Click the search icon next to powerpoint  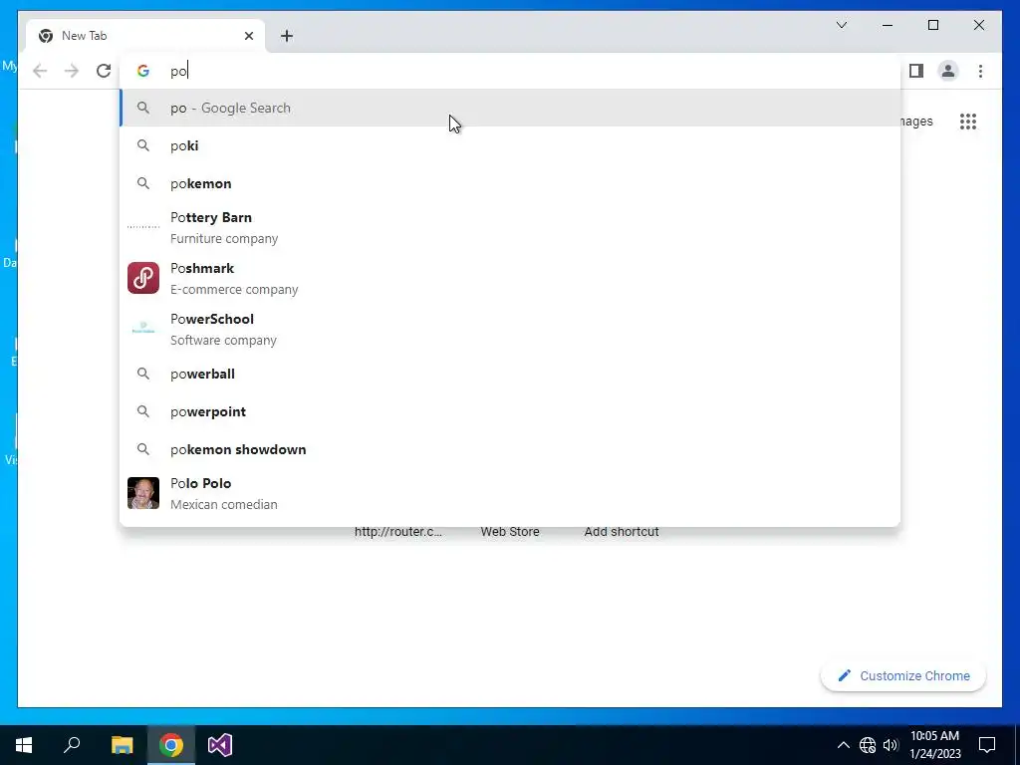tap(143, 411)
